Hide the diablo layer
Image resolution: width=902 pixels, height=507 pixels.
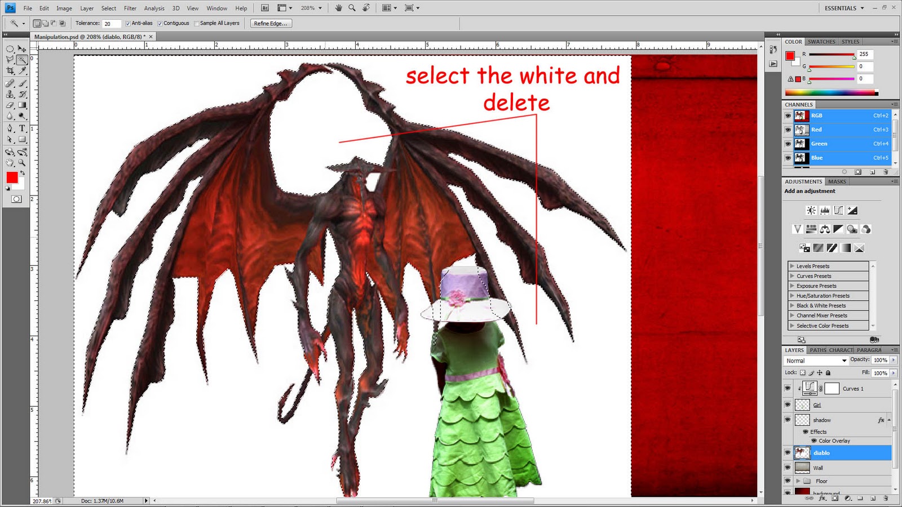coord(788,452)
